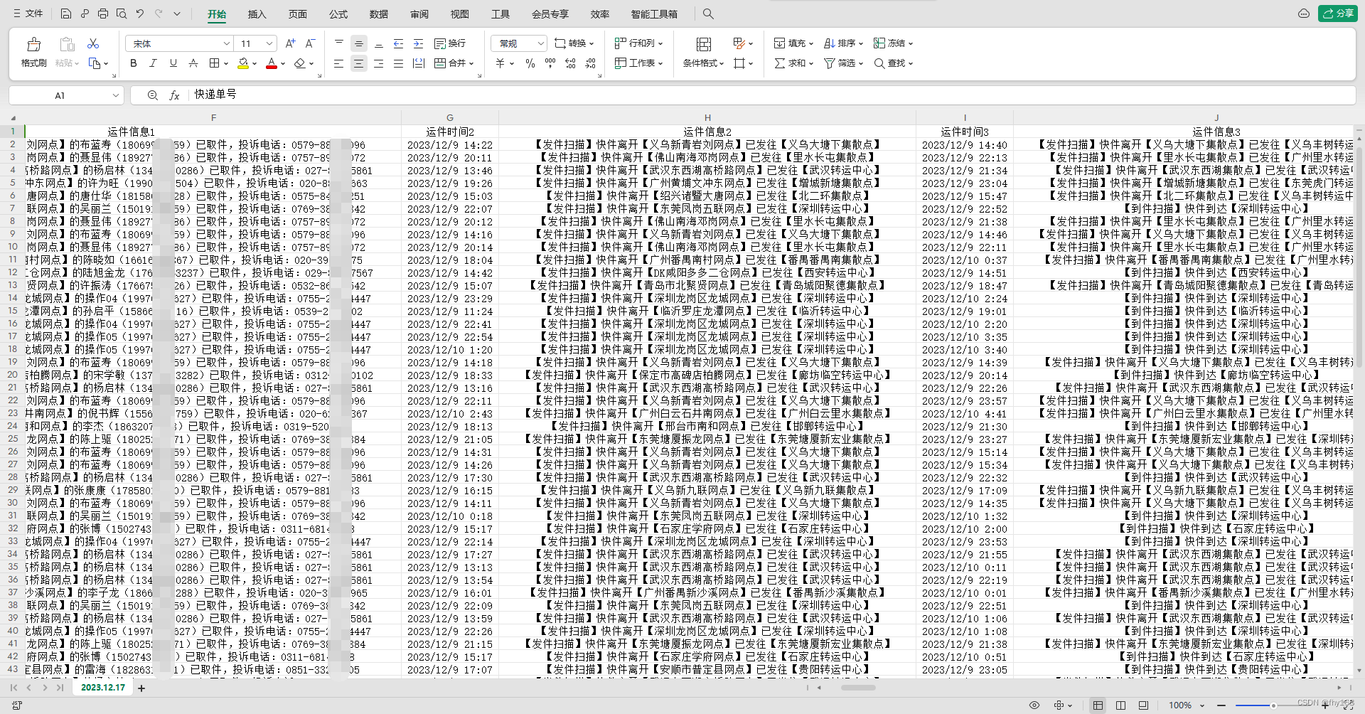Decrease font size with A- icon
Viewport: 1365px width, 714px height.
click(310, 43)
